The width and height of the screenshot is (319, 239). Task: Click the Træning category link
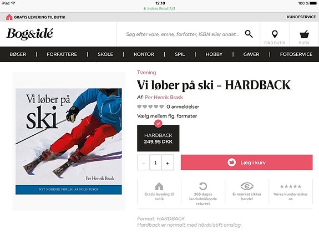(x=146, y=73)
